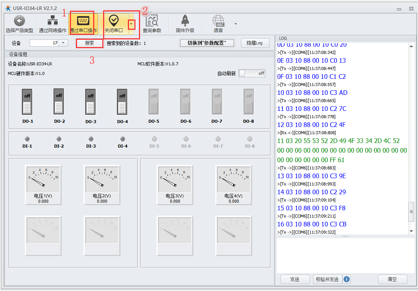
Task: Click the close serial port icon
Action: tap(114, 21)
